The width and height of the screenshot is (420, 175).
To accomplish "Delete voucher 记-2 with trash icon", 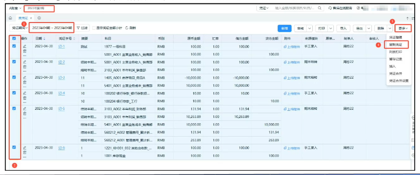I will pyautogui.click(x=25, y=67).
